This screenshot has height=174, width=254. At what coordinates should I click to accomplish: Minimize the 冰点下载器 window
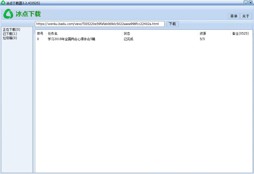[246, 3]
